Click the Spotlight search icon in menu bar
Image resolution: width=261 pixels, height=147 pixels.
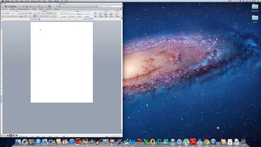[258, 1]
